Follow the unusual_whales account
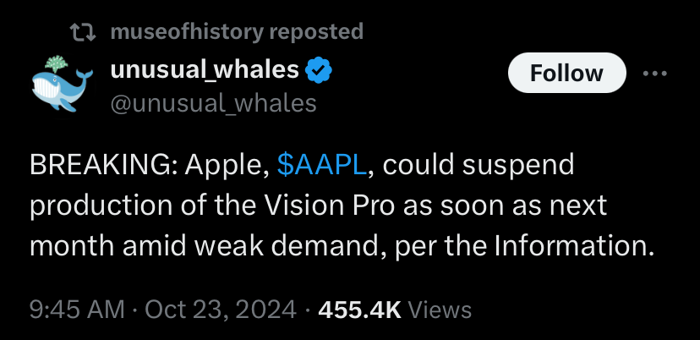Screen dimensions: 700x340 click(x=566, y=74)
